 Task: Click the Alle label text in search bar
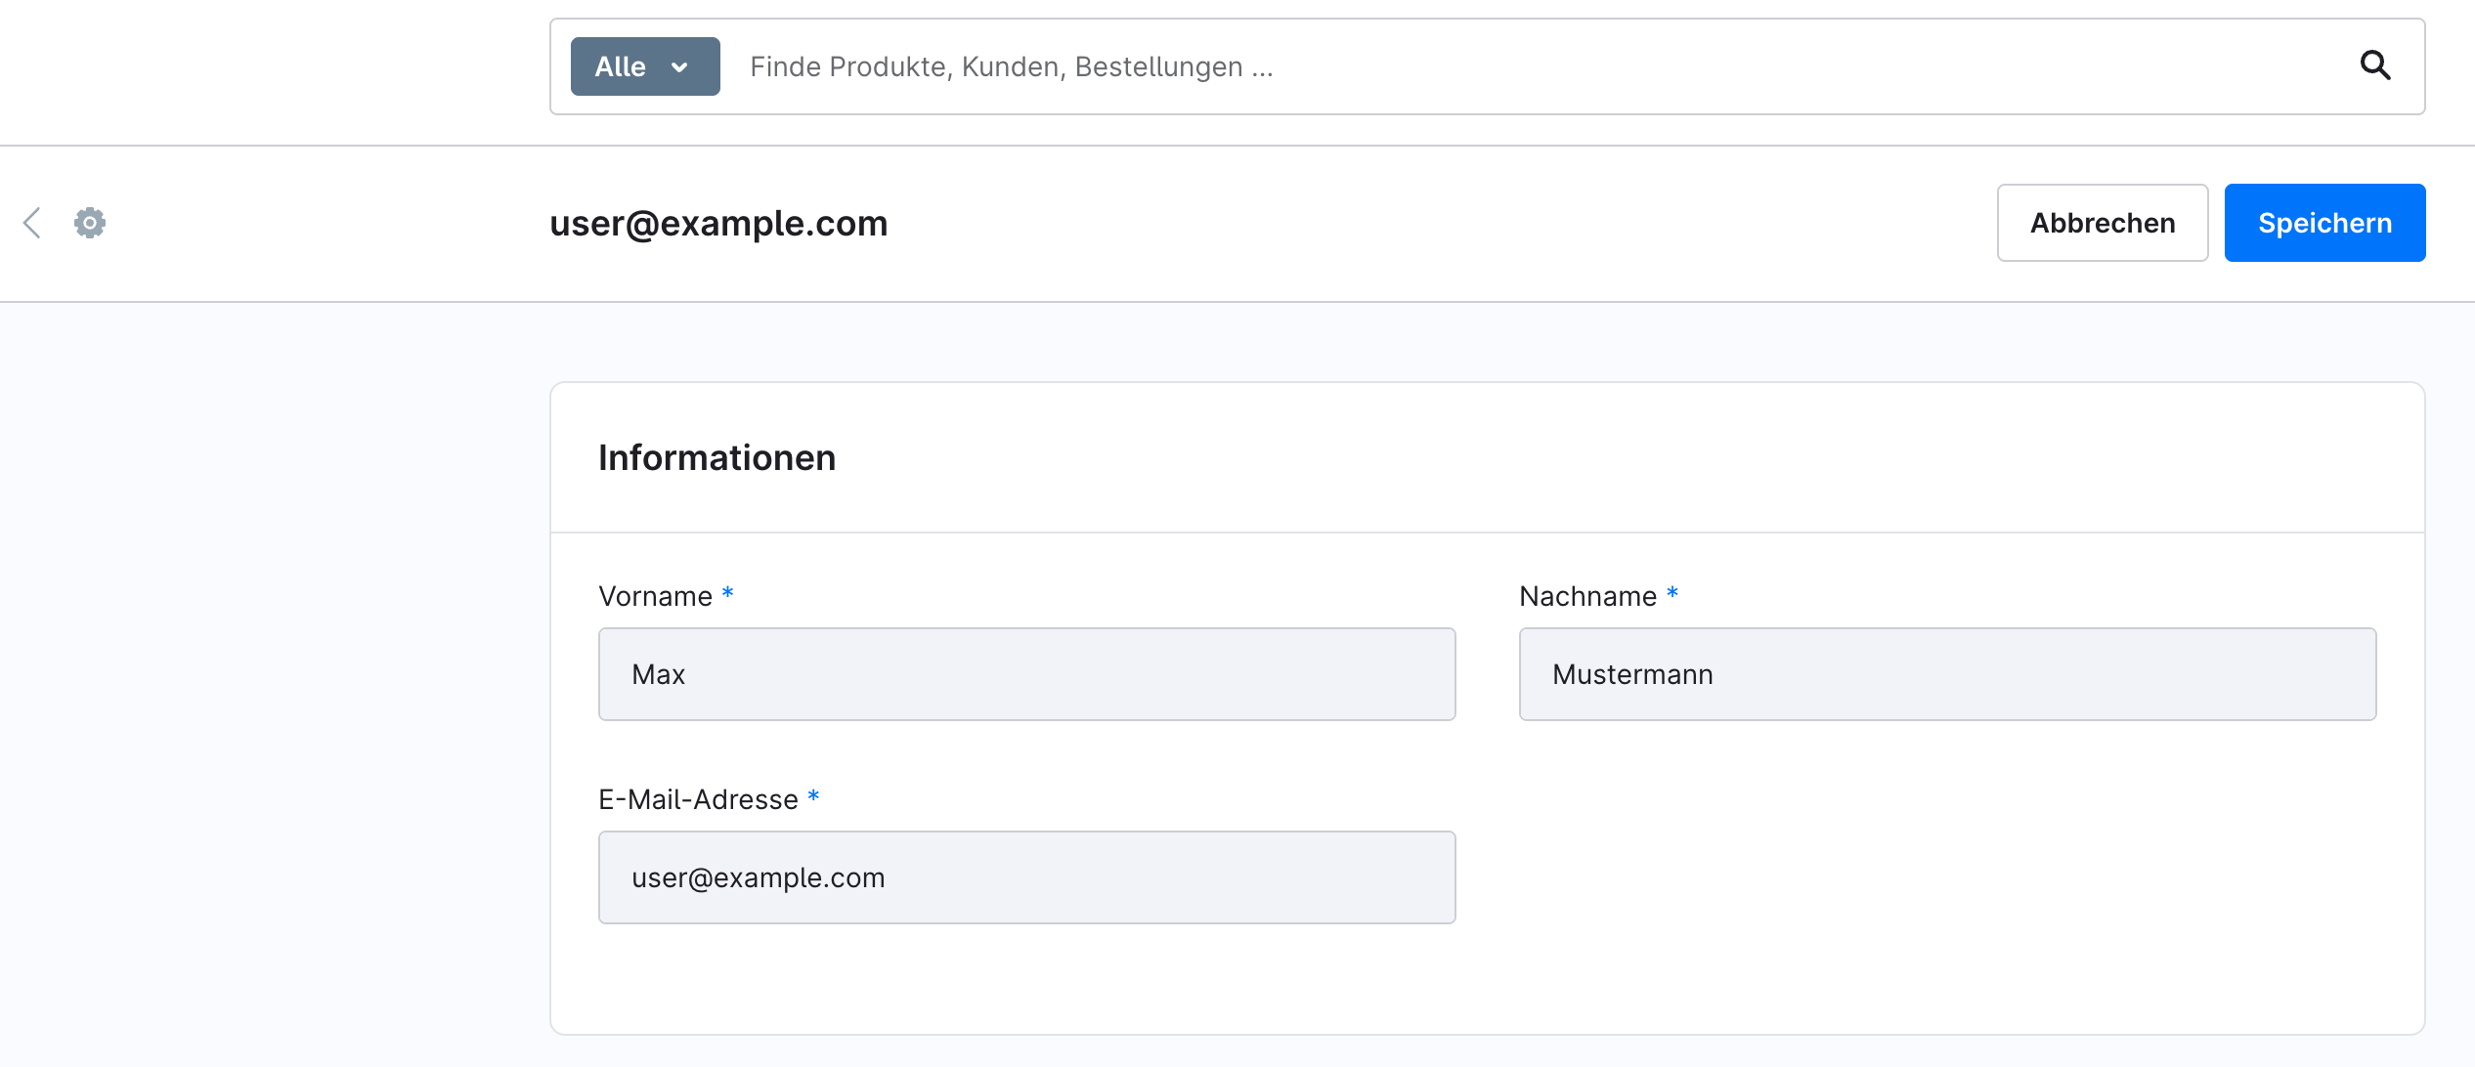[x=620, y=66]
